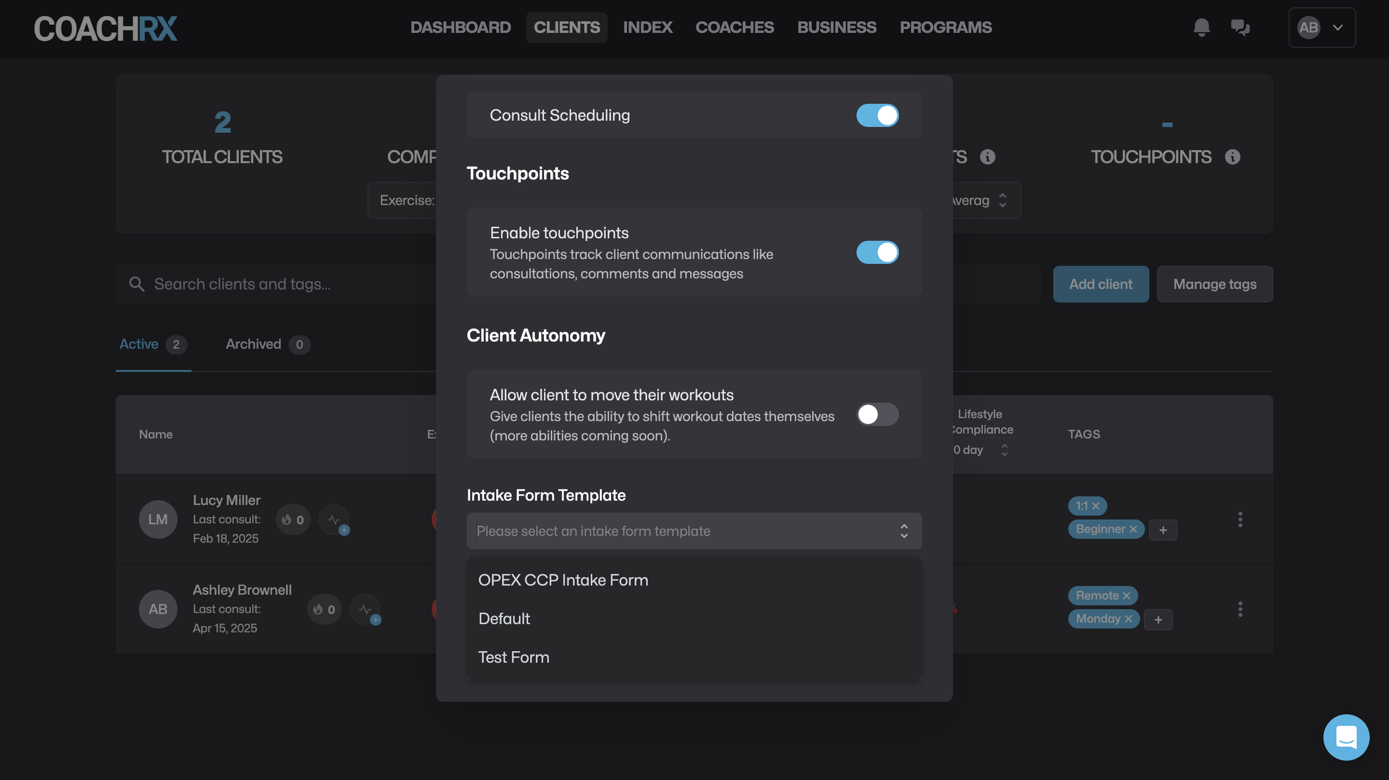Toggle off Consult Scheduling

877,116
